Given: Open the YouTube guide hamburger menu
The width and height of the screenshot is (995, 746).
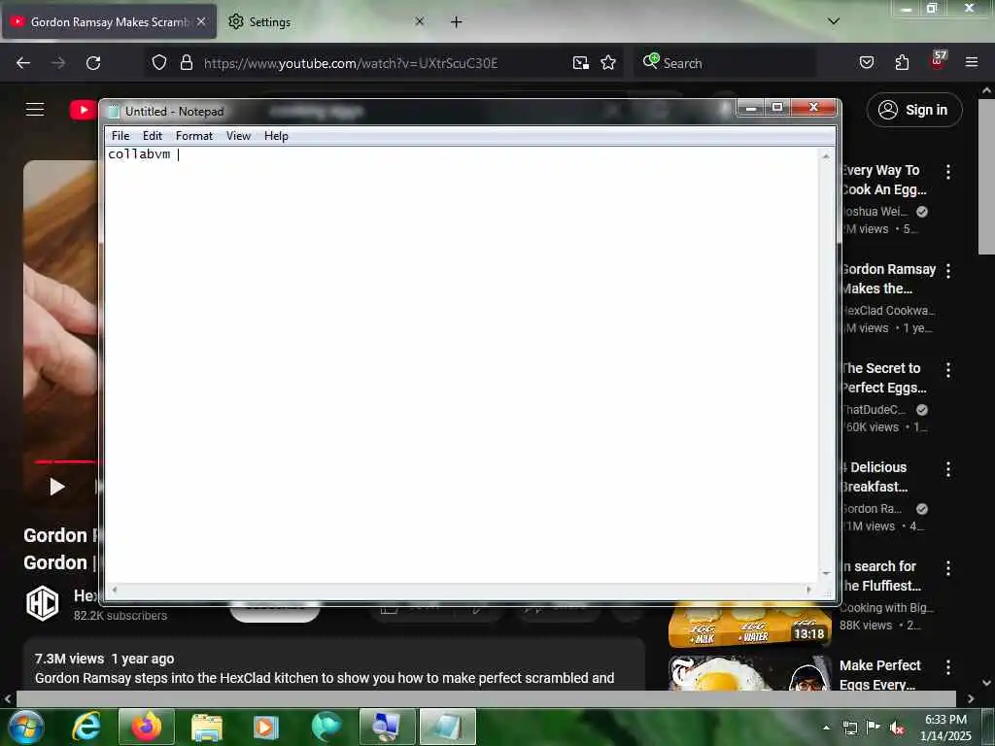Looking at the screenshot, I should tap(35, 110).
